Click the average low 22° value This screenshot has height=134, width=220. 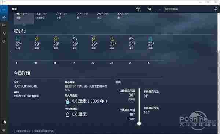(x=146, y=113)
